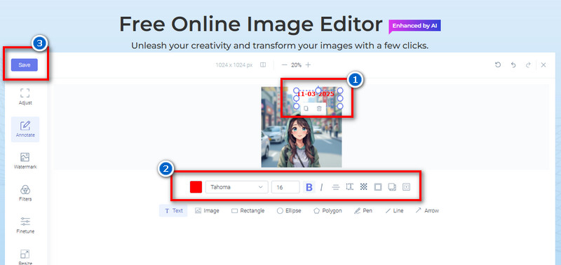Open the Resize tool
561x265 pixels.
(x=25, y=257)
